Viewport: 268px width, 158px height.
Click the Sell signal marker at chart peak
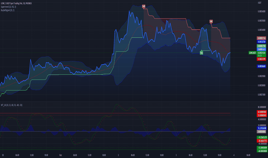143,6
